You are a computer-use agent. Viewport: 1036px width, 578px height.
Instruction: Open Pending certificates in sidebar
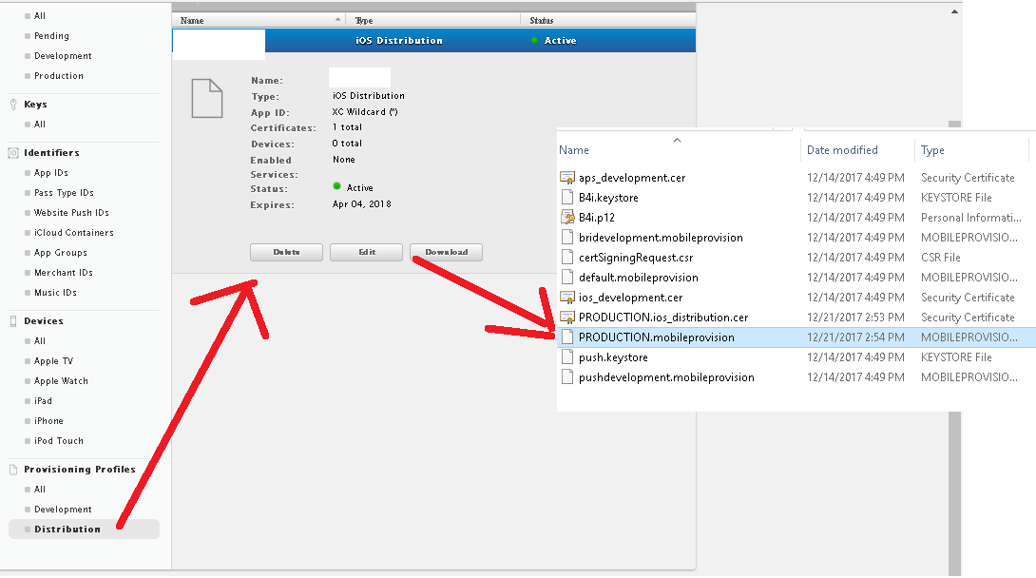point(51,36)
